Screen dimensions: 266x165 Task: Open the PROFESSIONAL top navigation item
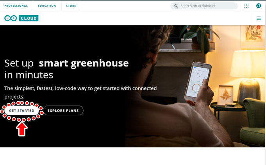[16, 6]
